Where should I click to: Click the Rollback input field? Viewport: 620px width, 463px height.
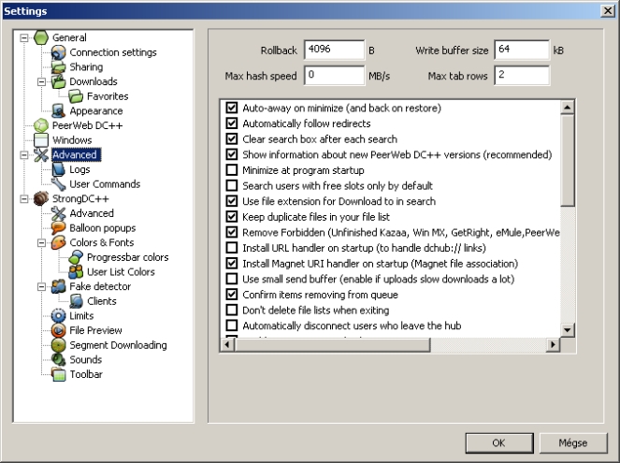(333, 51)
